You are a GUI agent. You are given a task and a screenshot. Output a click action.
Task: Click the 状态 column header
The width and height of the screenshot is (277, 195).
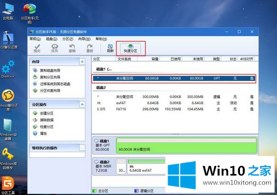point(229,59)
